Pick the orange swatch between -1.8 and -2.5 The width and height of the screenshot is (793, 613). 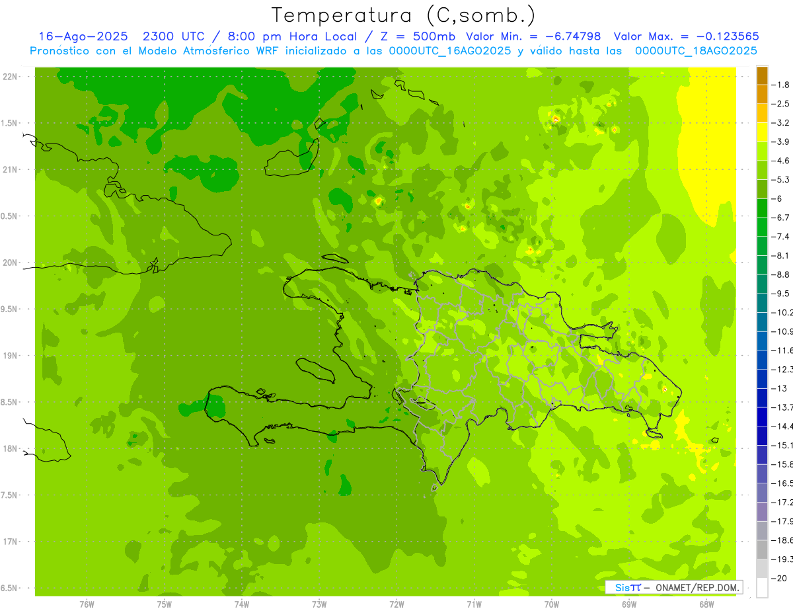pos(762,95)
